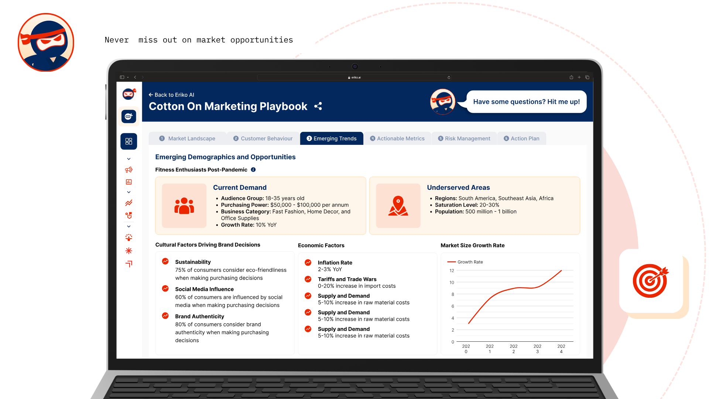Click the Market Size Growth Rate title

coord(472,245)
